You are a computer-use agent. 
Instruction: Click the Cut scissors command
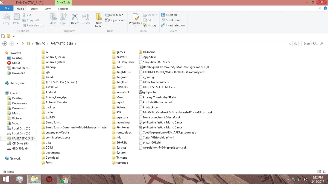click(x=27, y=15)
